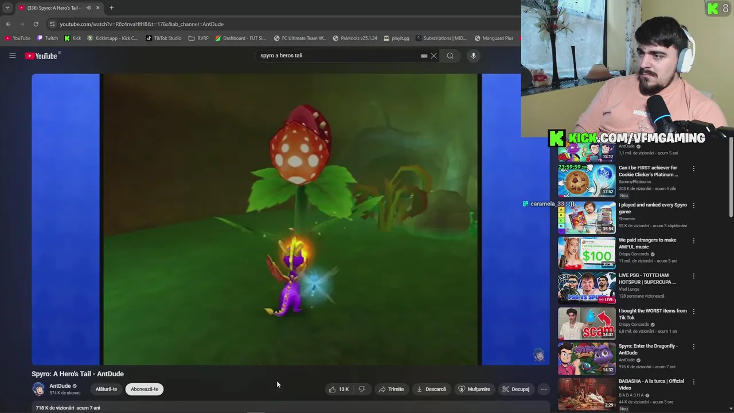Open the BABASHA - A la turca thumbnail
Image resolution: width=734 pixels, height=413 pixels.
(x=587, y=393)
